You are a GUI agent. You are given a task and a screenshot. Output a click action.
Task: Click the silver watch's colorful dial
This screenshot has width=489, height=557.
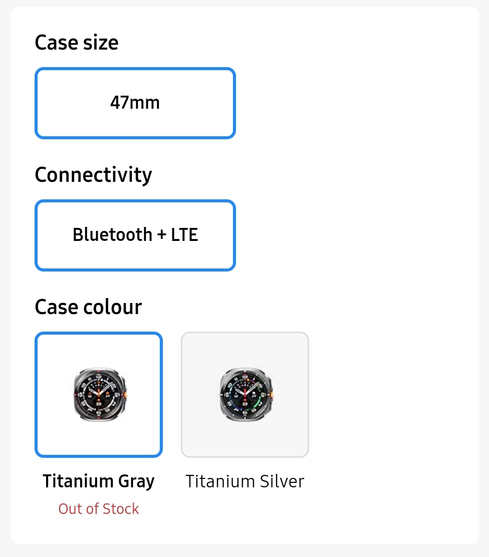244,394
